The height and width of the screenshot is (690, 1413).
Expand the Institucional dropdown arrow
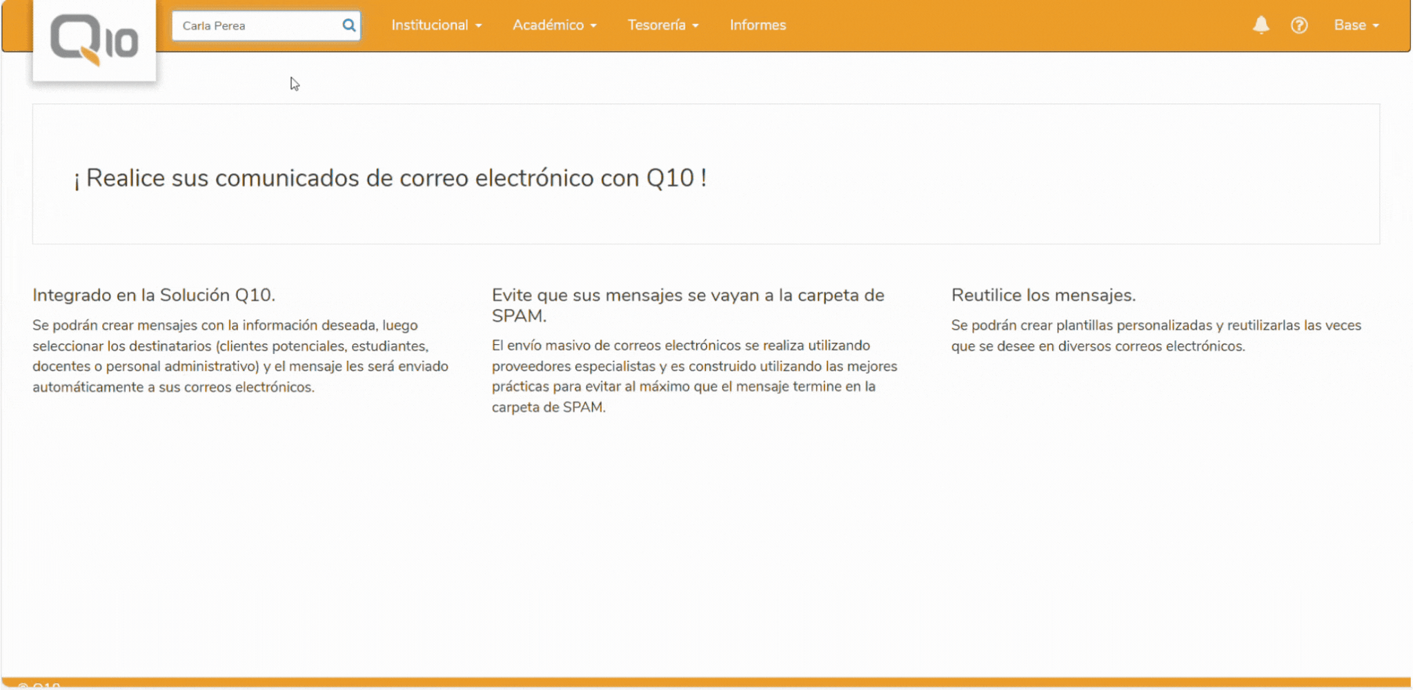(479, 26)
